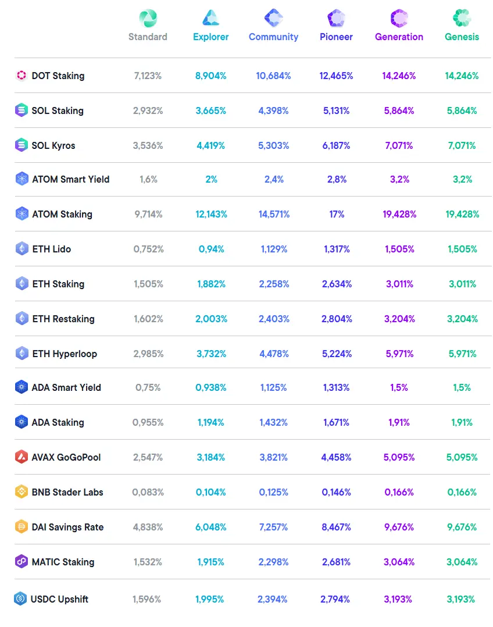Click the ATOM Staking Generation rate 19,428%
Image resolution: width=493 pixels, height=627 pixels.
click(x=399, y=214)
